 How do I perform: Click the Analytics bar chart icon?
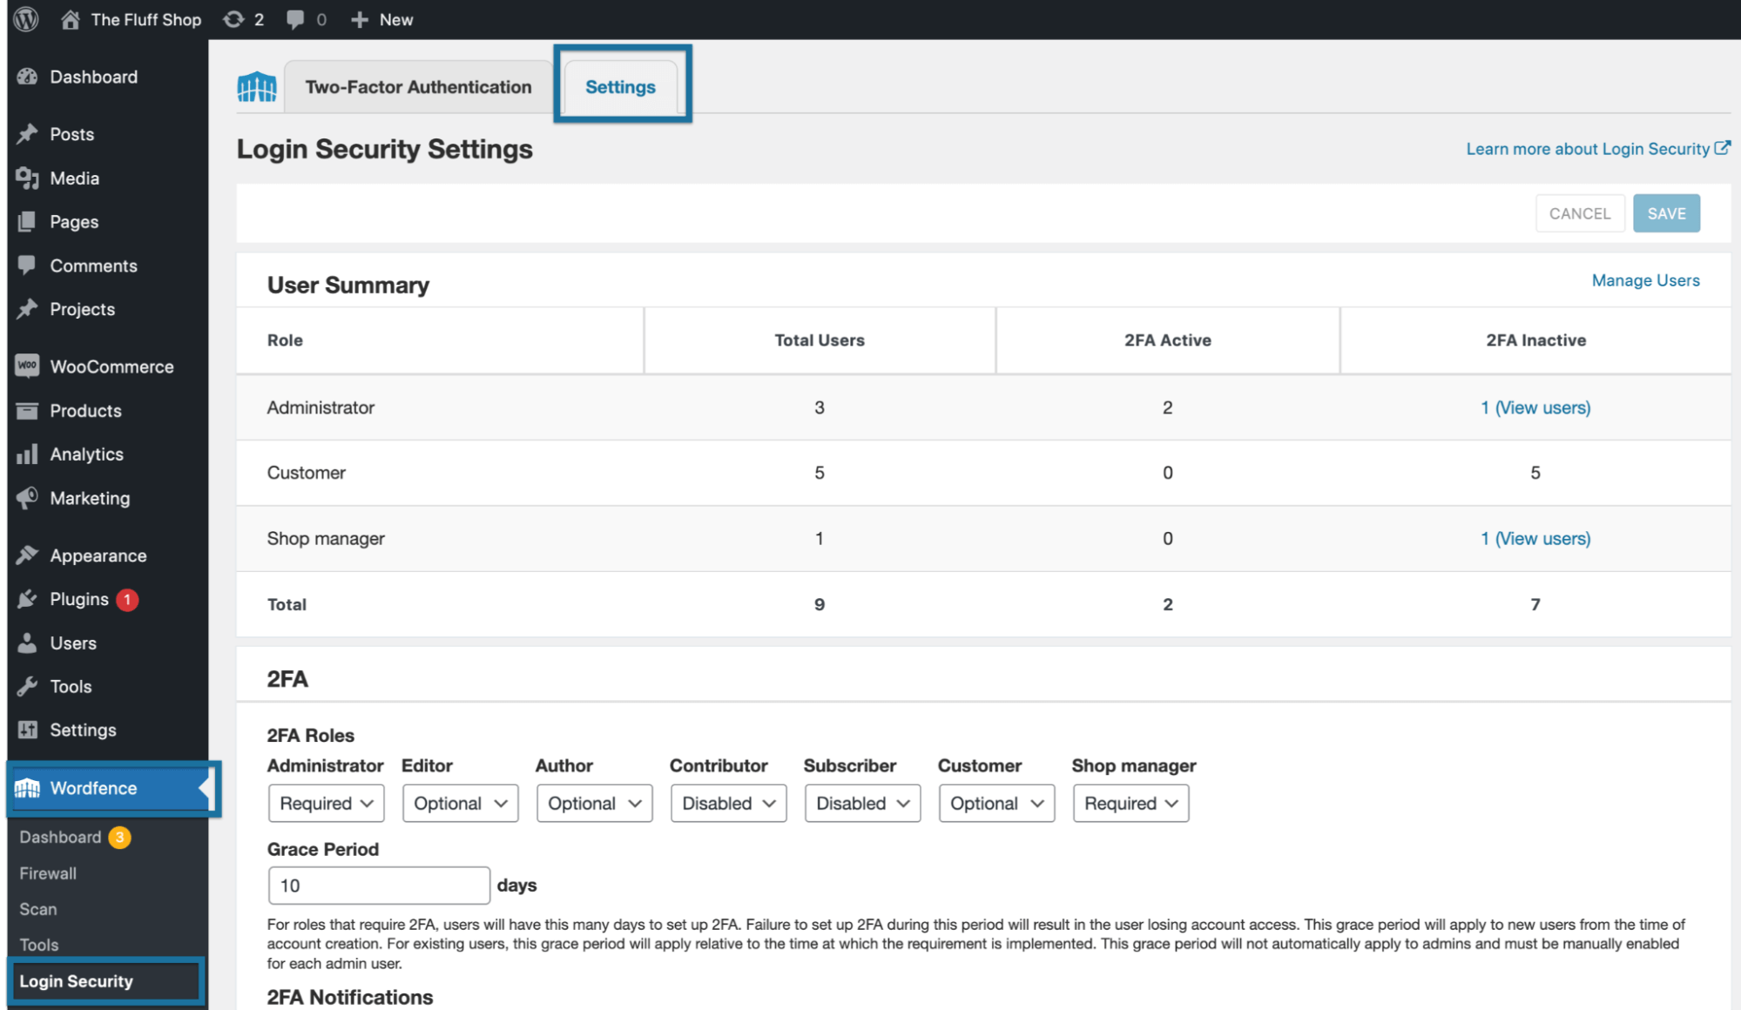click(x=27, y=454)
